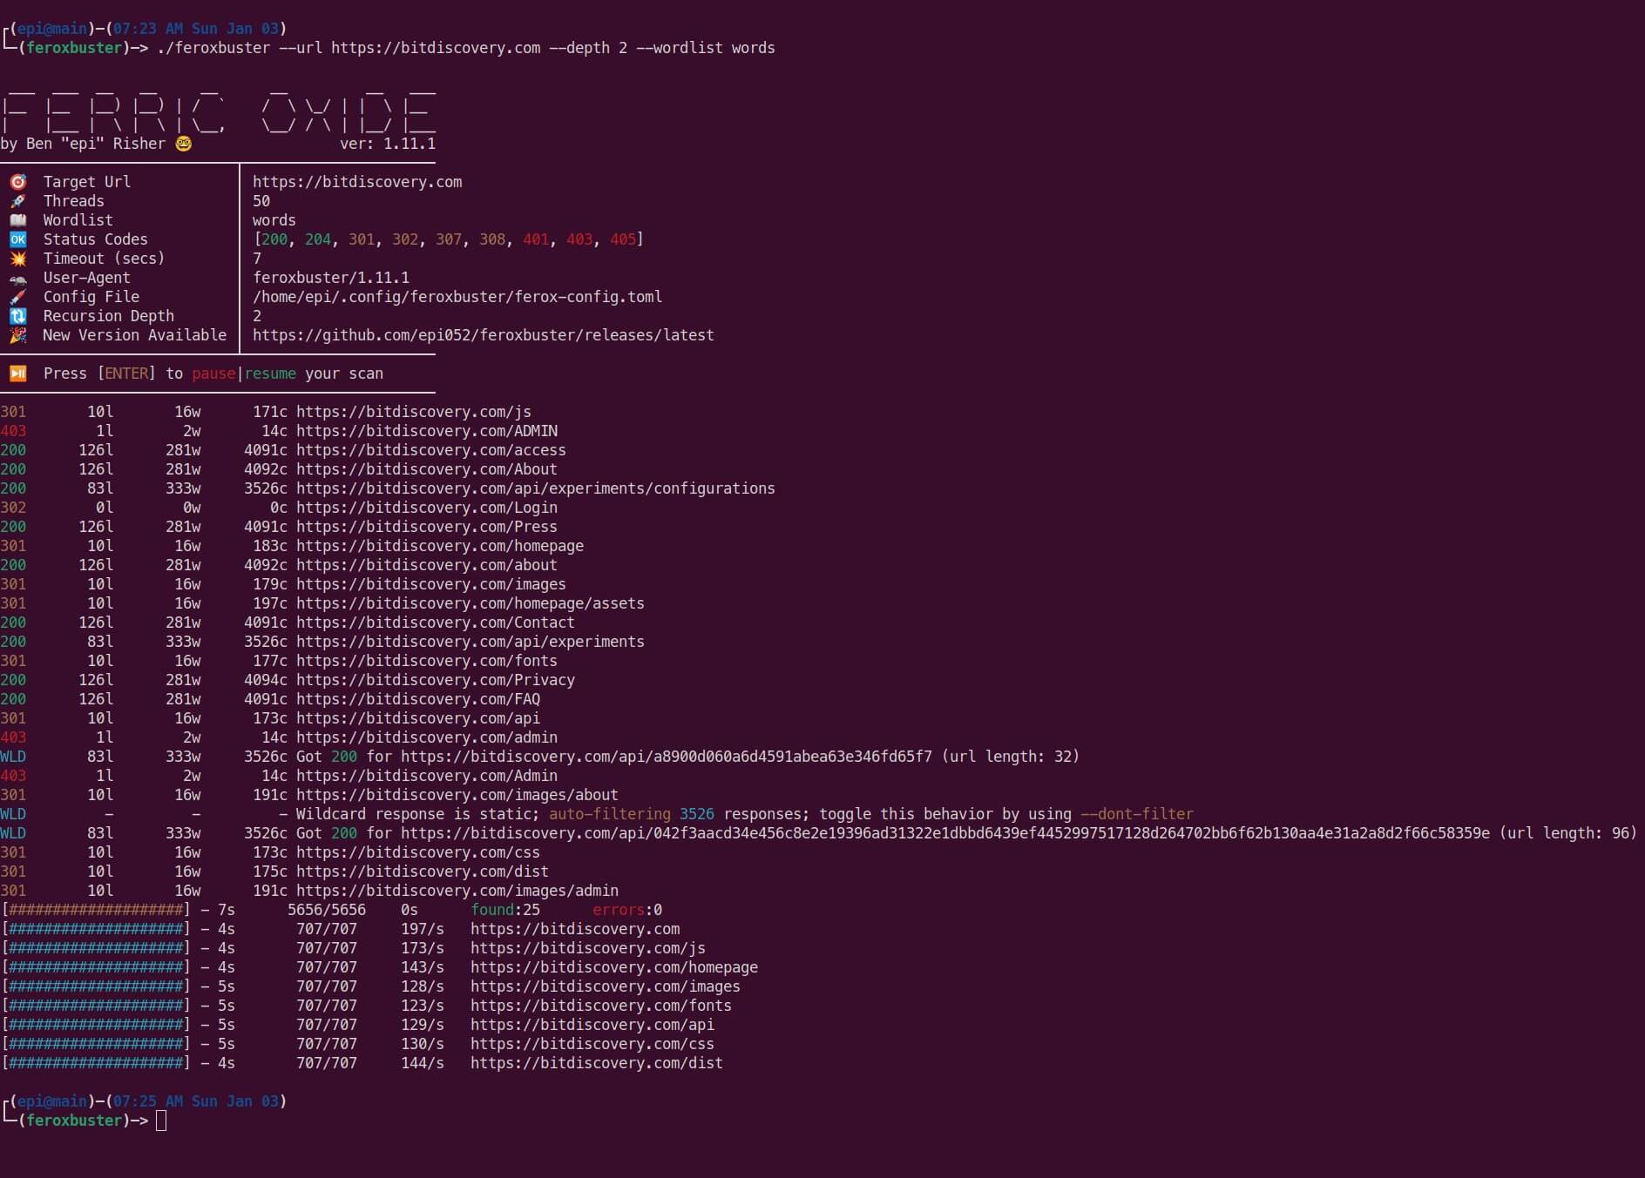Screen dimensions: 1645x1178
Task: Click the wildcard URL with url length: 96
Action: pyautogui.click(x=945, y=833)
